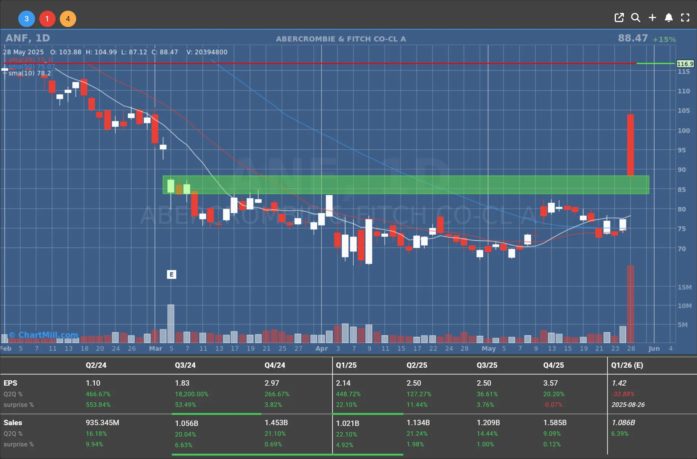This screenshot has height=459, width=697.
Task: Click the 2025-08-26 earnings date
Action: [628, 405]
